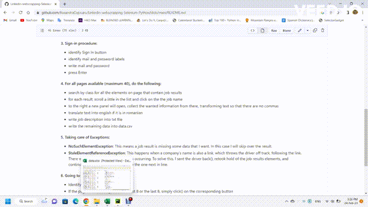The width and height of the screenshot is (368, 207).
Task: Open OneDrive cloud tray icon
Action: (x=293, y=201)
